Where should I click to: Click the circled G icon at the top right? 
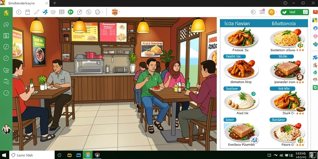(253, 12)
